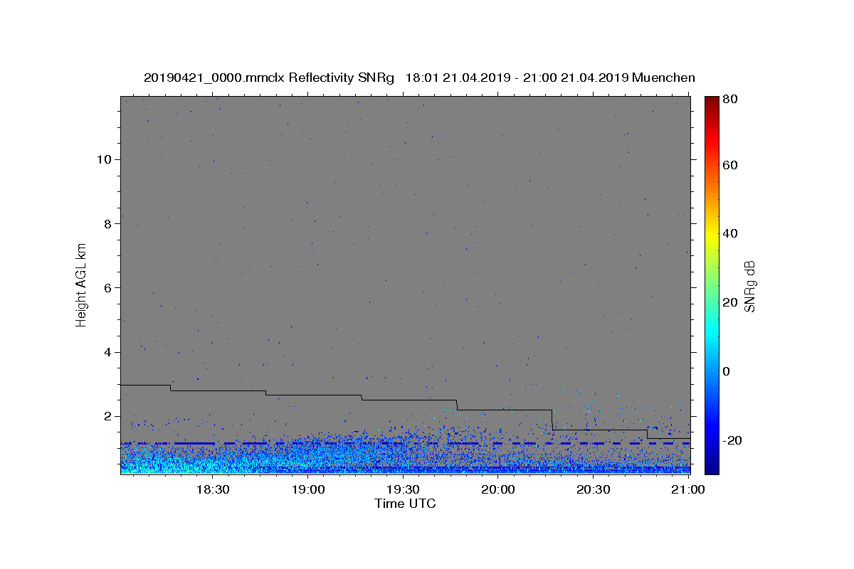Viewport: 854px width, 569px height.
Task: Click the dashed blue horizontal line in plot
Action: click(405, 443)
